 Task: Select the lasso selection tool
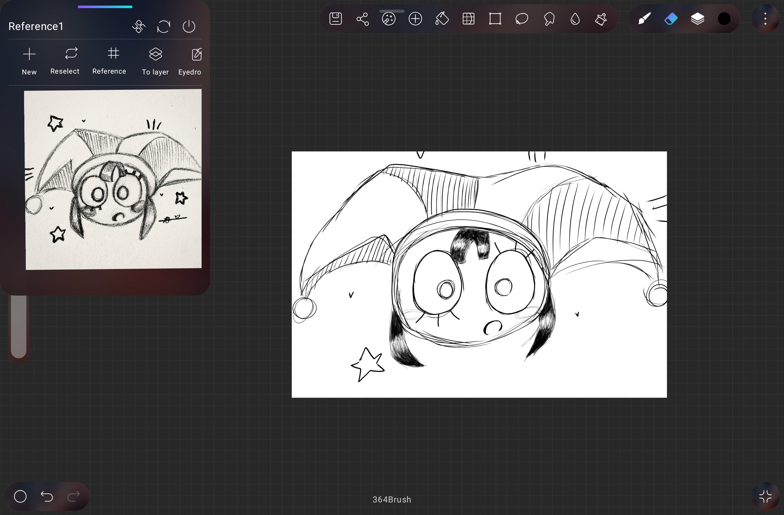pos(522,19)
